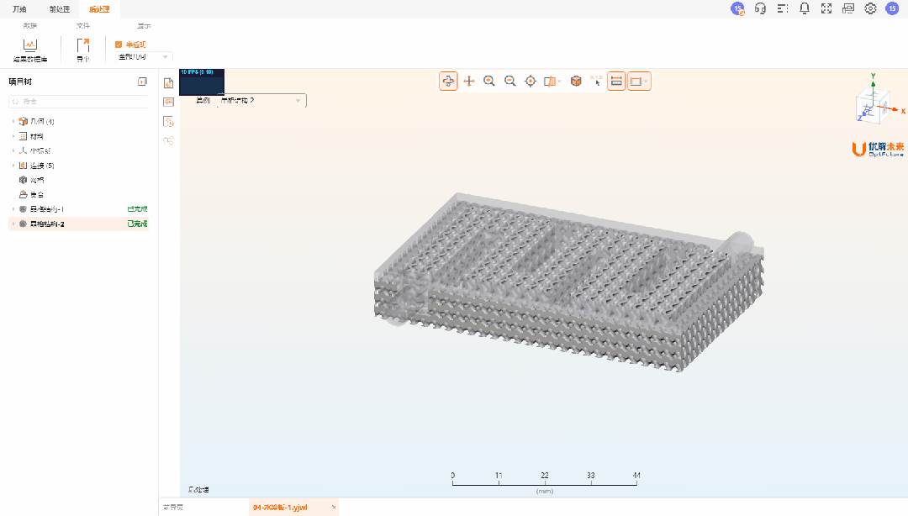The height and width of the screenshot is (516, 908).
Task: Click the XYZ coordinate picker icon
Action: tap(596, 81)
